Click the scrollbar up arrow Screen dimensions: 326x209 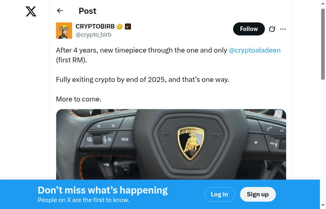[323, 4]
